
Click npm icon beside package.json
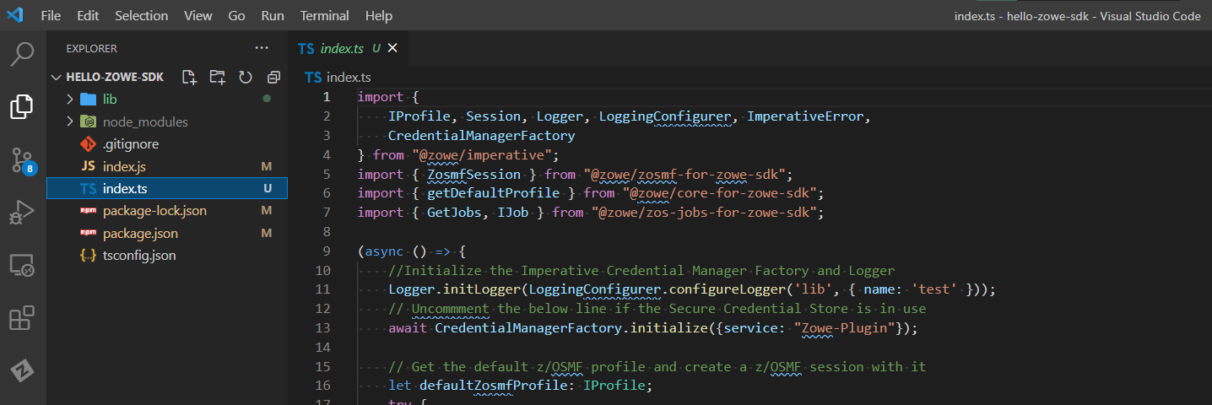click(x=88, y=233)
